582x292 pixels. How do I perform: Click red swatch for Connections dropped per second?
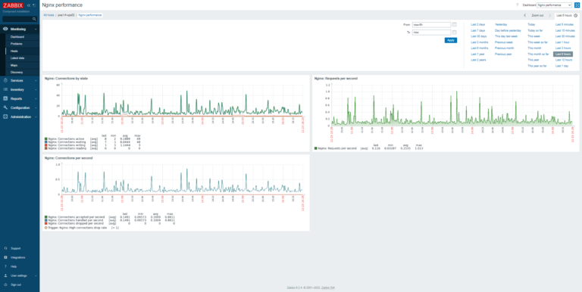click(x=45, y=223)
